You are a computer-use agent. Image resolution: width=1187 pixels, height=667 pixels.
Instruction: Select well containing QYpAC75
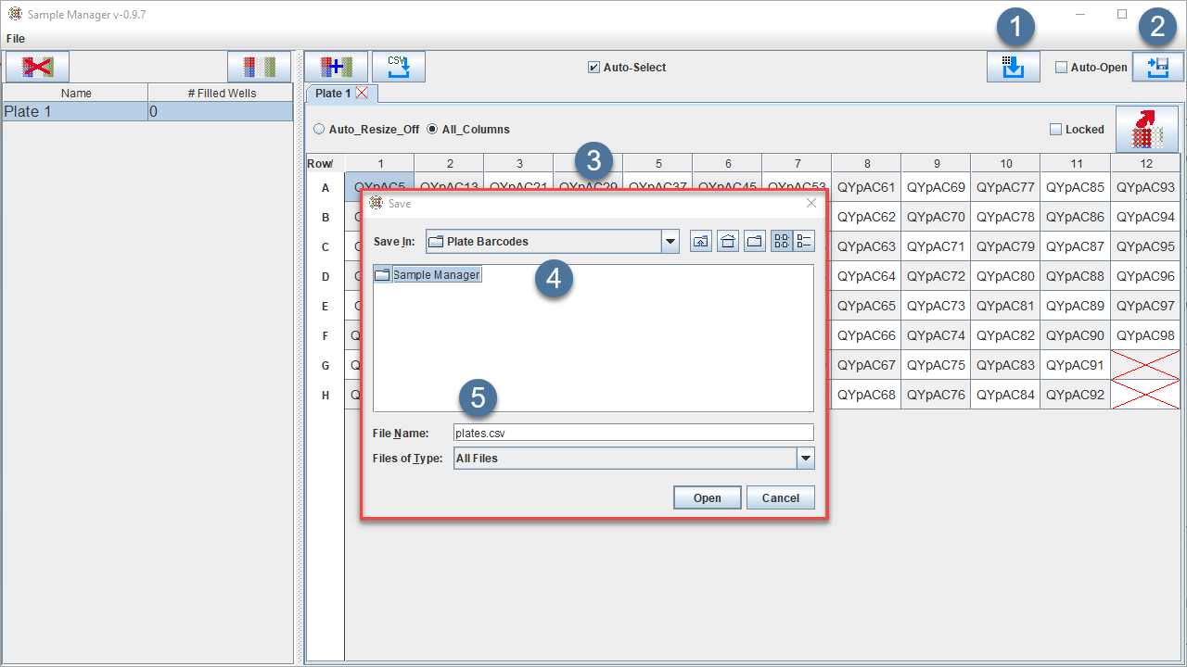(x=936, y=365)
